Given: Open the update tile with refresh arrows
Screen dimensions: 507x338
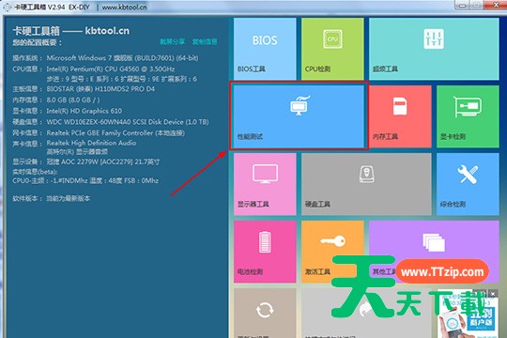Looking at the screenshot, I should pyautogui.click(x=265, y=313).
